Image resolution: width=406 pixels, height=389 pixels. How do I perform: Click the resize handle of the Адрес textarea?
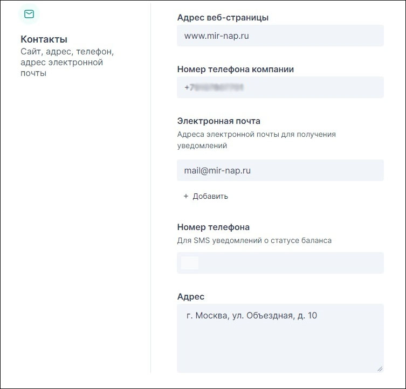(380, 369)
